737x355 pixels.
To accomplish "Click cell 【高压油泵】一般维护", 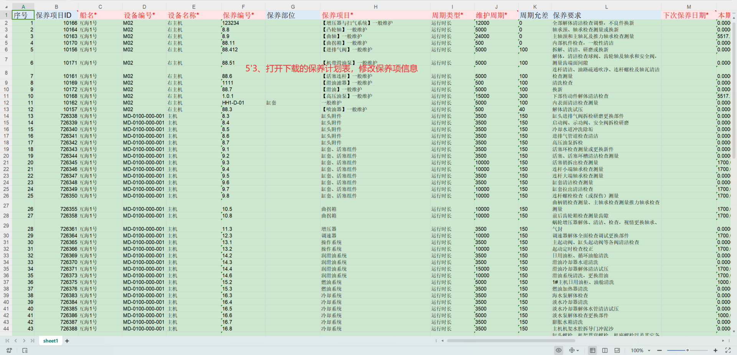I will [x=375, y=96].
